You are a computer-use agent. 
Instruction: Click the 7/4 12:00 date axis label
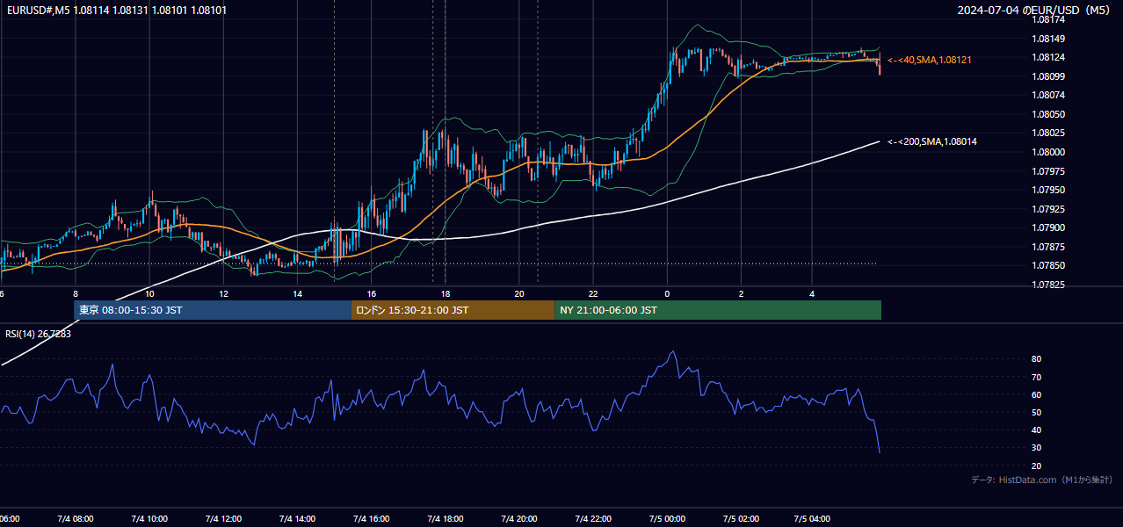223,518
